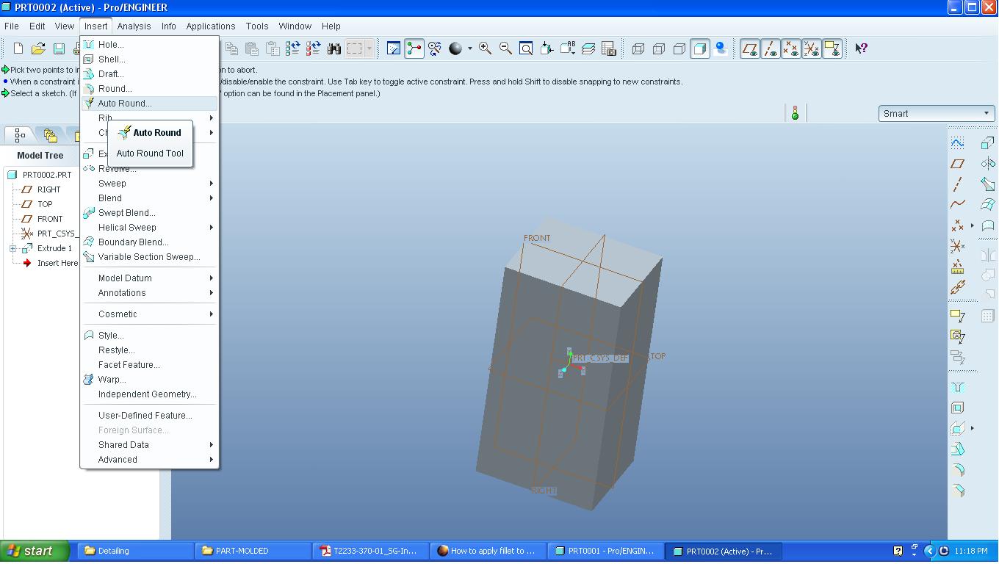The height and width of the screenshot is (564, 999).
Task: Toggle datum planes display
Action: (750, 48)
